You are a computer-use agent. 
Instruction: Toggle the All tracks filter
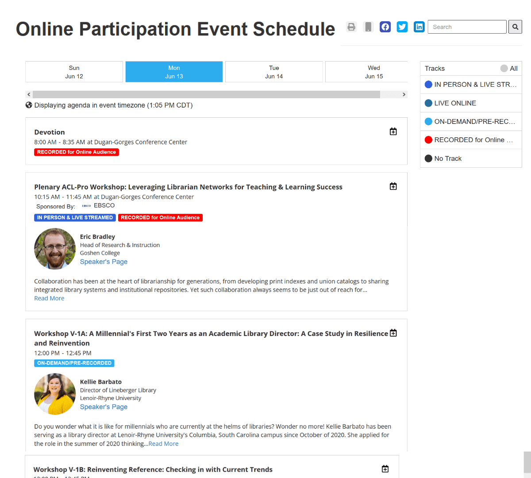[509, 69]
